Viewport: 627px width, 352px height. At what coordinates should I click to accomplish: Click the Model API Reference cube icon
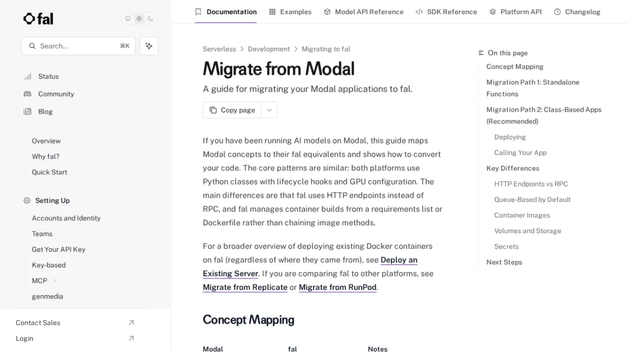click(327, 11)
